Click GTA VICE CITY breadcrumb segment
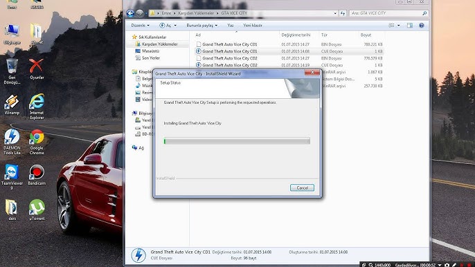This screenshot has width=475, height=267. pos(234,13)
